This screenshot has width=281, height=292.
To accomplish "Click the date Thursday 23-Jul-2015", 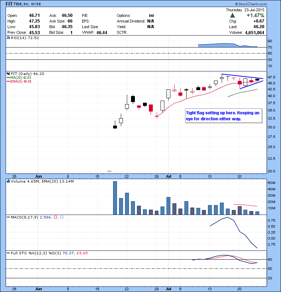I will [x=245, y=10].
